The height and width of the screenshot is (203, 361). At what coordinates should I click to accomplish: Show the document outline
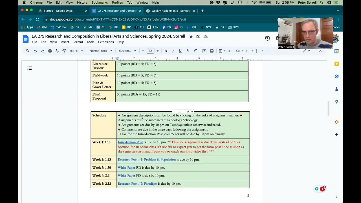point(30,68)
